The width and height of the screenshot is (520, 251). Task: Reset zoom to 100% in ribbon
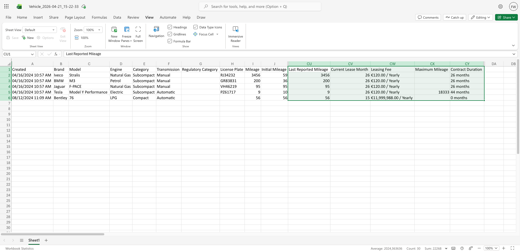(82, 38)
